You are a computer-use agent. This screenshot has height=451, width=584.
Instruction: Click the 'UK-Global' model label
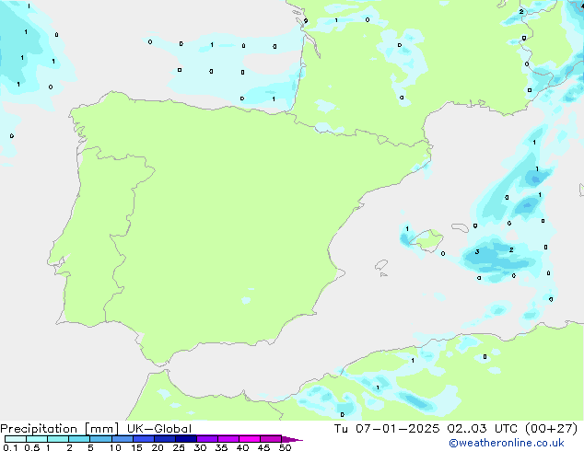point(159,429)
